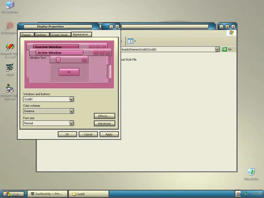
Task: Open the Screen Saver tab
Action: (60, 35)
